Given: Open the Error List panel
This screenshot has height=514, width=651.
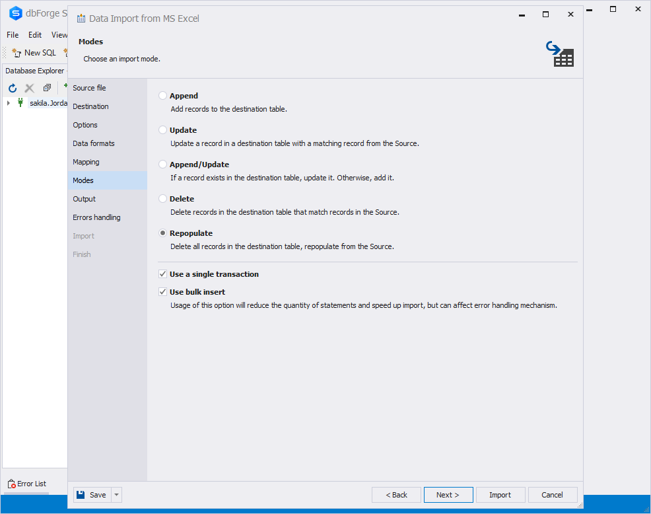Looking at the screenshot, I should coord(27,484).
